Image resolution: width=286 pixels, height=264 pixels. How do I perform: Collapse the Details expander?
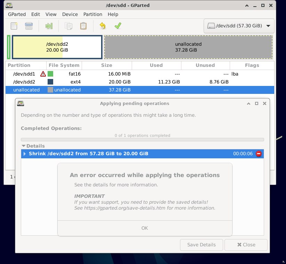[x=24, y=146]
